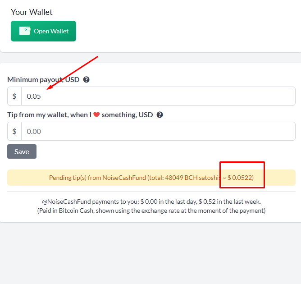Click the $ 0.0522 pending amount
Viewport: 301px width, 284px height.
click(x=241, y=178)
